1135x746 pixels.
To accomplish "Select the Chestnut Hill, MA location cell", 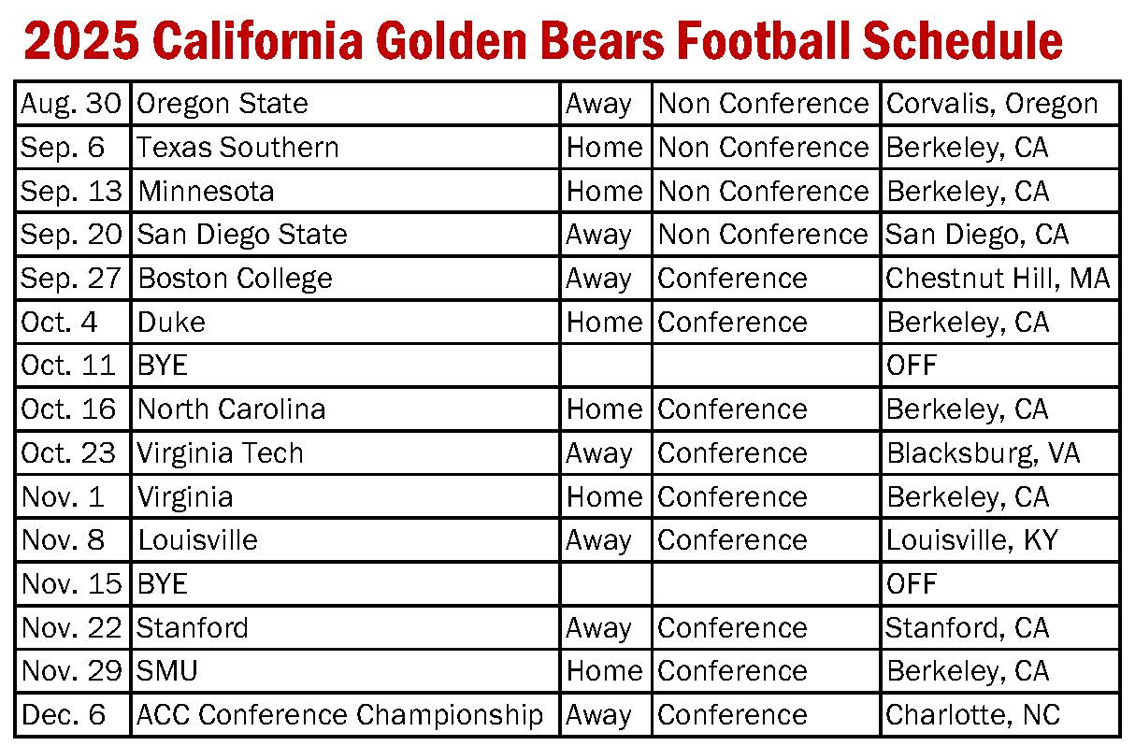I will pos(999,278).
